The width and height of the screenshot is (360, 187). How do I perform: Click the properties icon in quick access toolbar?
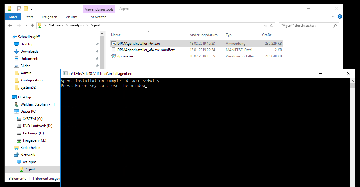tap(19, 9)
